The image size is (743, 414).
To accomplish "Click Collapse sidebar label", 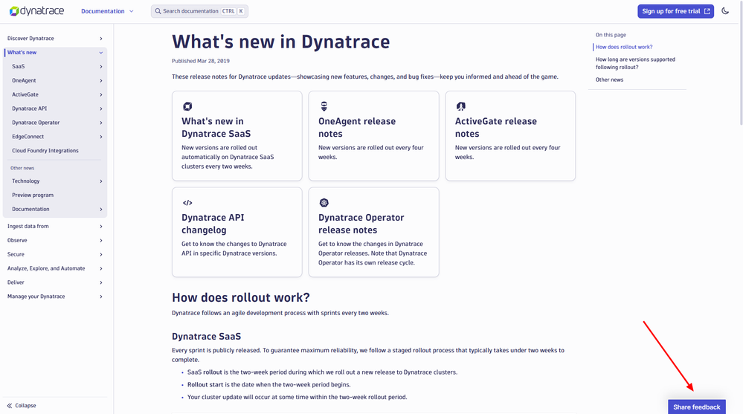I will pos(25,406).
